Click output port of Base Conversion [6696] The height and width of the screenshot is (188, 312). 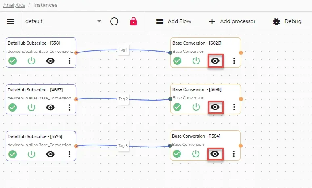(x=241, y=99)
